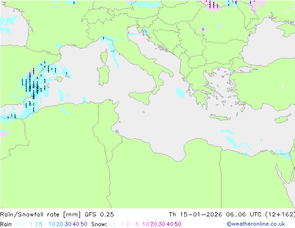Screen dimensions: 295x228
Task: Pick the snow legend value 0.1
Action: click(x=111, y=224)
